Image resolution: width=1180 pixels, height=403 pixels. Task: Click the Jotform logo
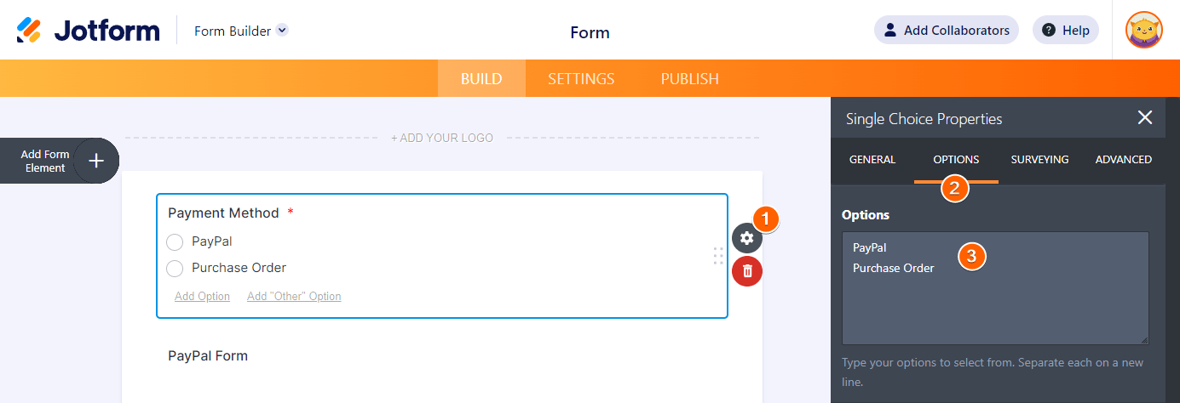(x=89, y=31)
